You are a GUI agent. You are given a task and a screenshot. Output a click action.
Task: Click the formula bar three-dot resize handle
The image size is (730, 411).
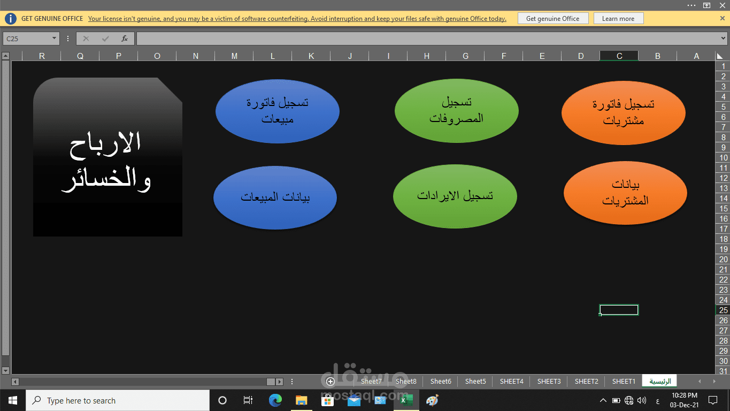[68, 39]
